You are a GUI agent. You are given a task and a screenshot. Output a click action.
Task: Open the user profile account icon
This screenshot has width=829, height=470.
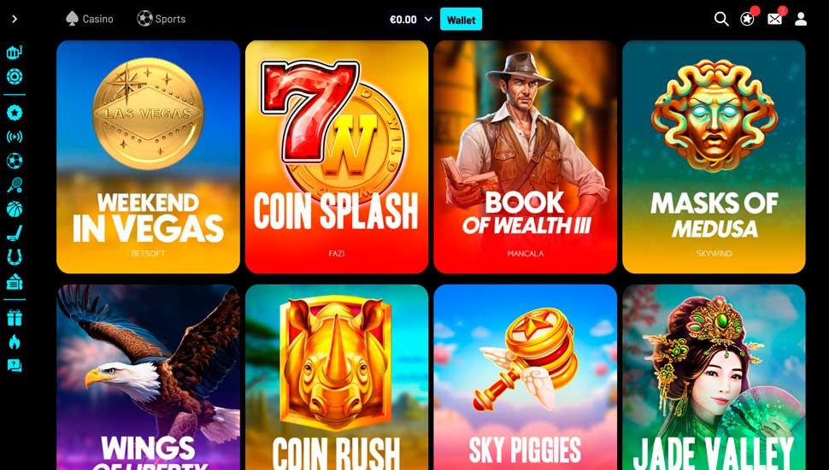pos(801,19)
